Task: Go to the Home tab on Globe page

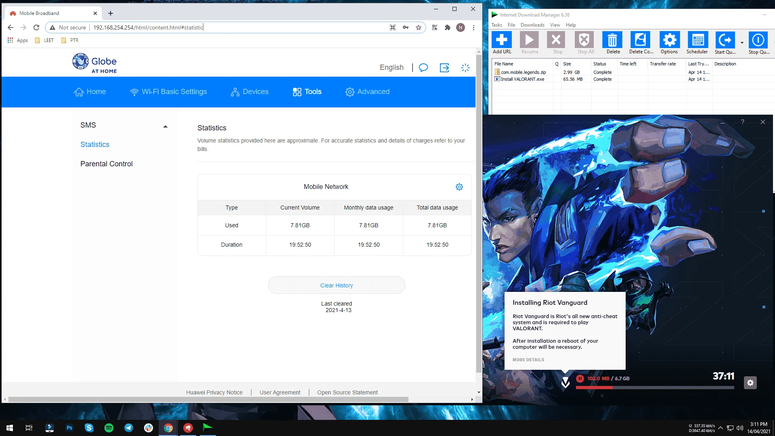Action: coord(90,92)
